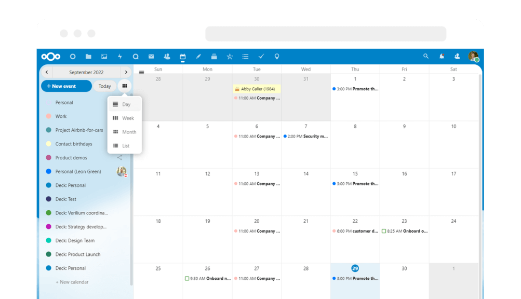Open the search magnifier icon
The height and width of the screenshot is (299, 521).
tap(425, 56)
